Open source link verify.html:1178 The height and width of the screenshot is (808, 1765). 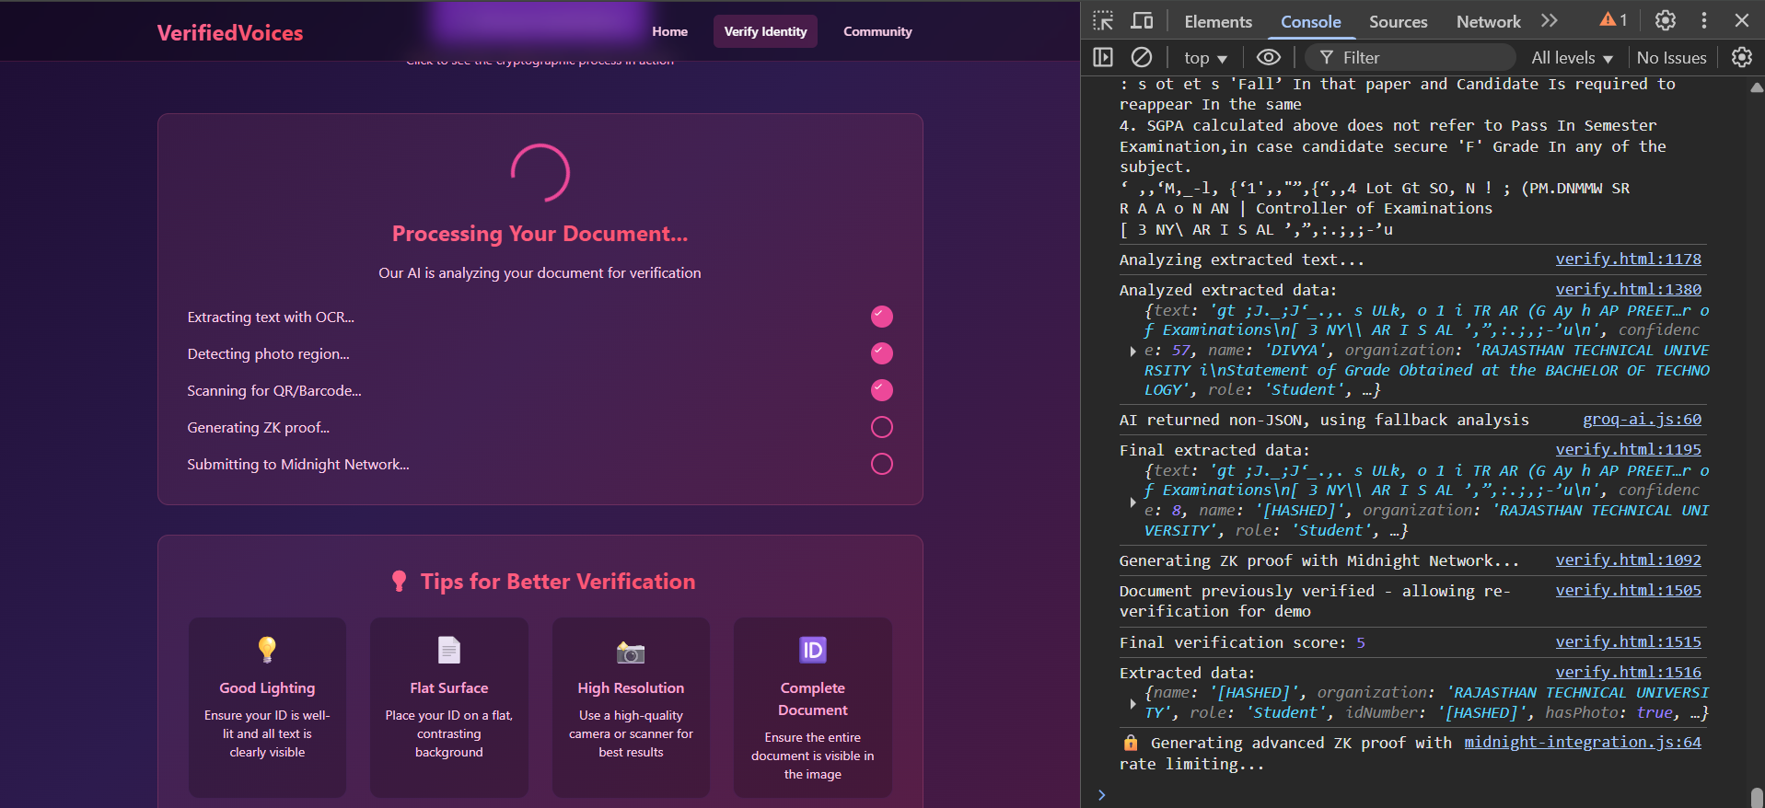click(1628, 260)
